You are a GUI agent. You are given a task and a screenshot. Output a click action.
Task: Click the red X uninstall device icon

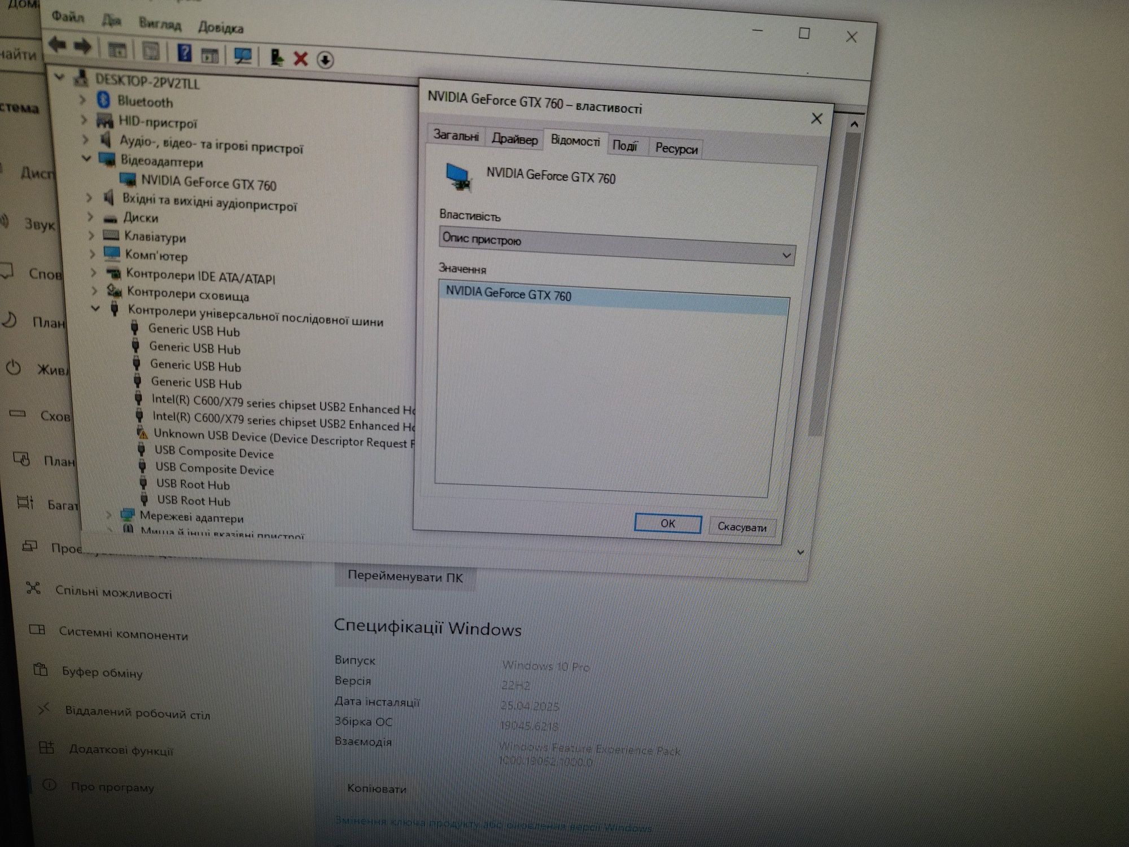(301, 59)
